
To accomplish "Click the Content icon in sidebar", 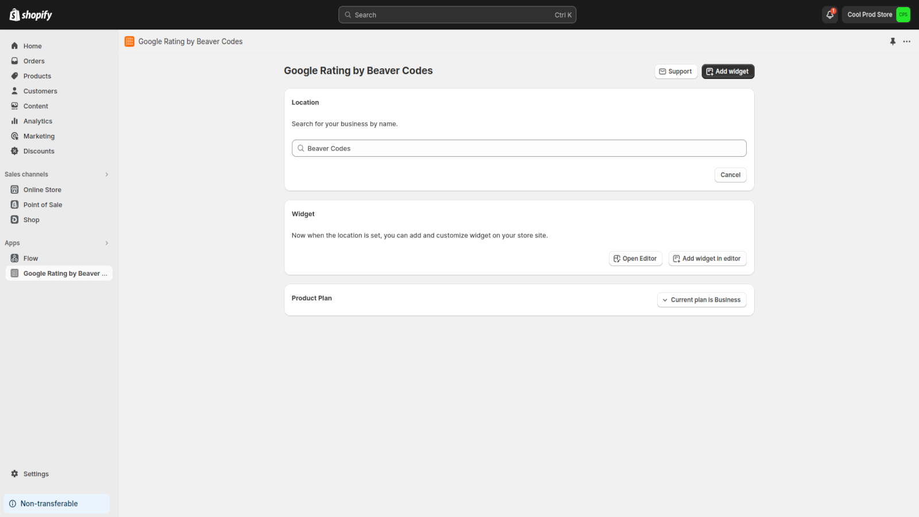I will (x=15, y=106).
